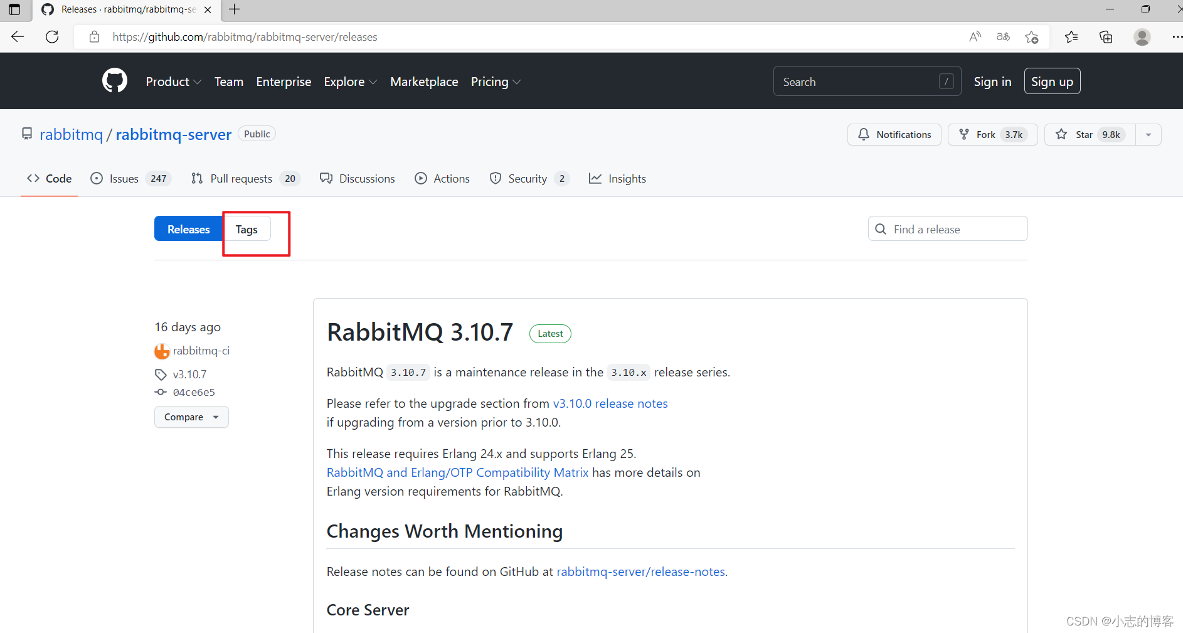Open the Star lists dropdown arrow
The image size is (1183, 633).
click(x=1149, y=134)
